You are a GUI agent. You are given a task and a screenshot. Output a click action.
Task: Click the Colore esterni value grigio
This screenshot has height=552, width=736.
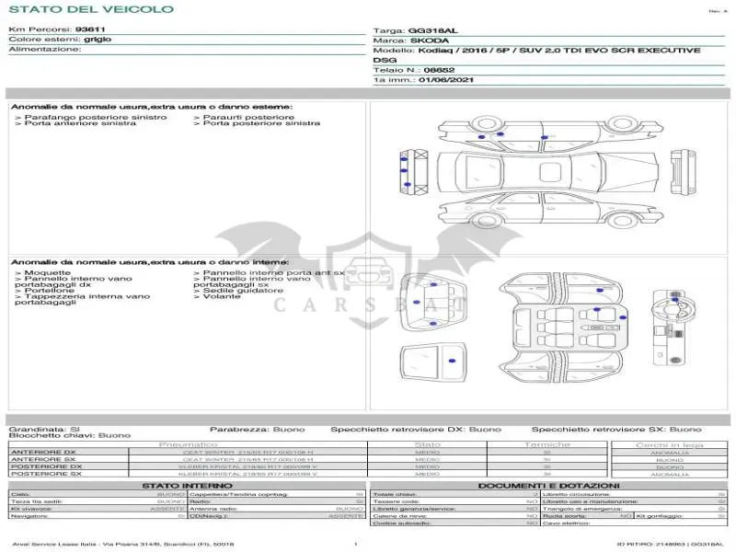(98, 40)
